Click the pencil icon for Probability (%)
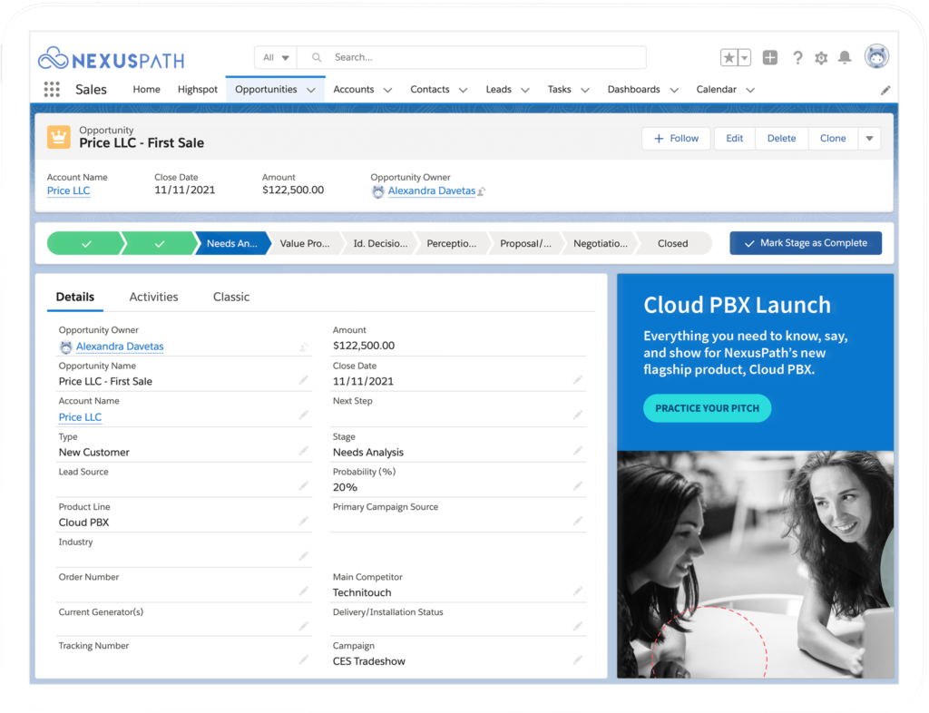The image size is (929, 713). pyautogui.click(x=578, y=485)
